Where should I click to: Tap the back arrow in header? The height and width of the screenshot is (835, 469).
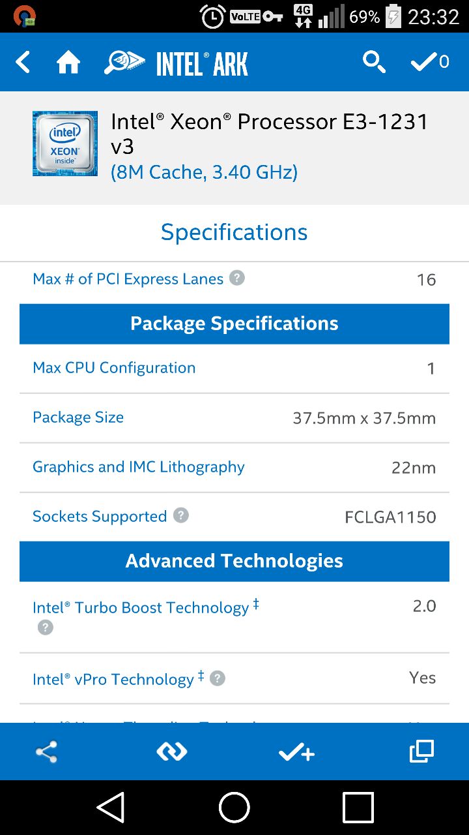point(23,63)
